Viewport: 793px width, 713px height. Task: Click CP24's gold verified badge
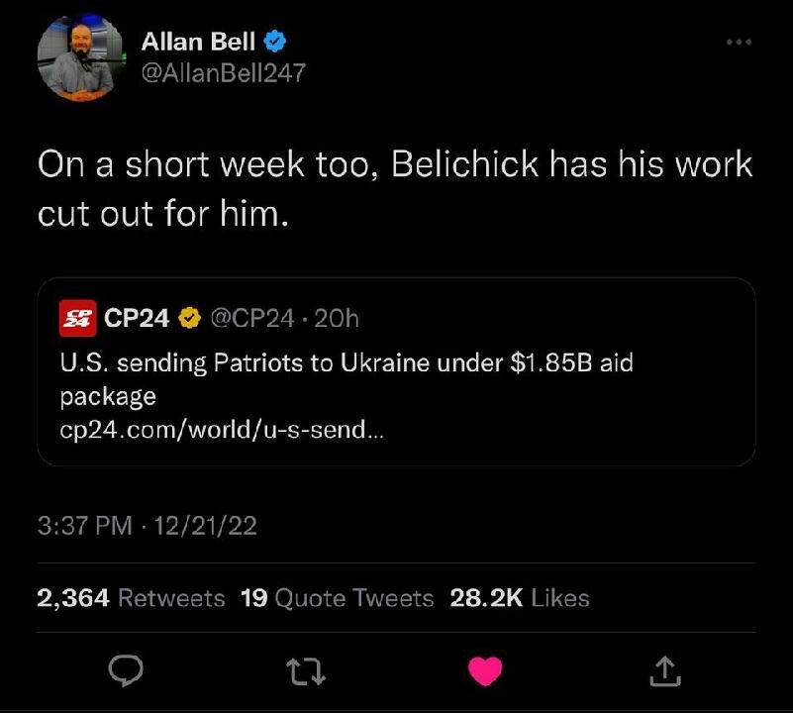(x=190, y=318)
